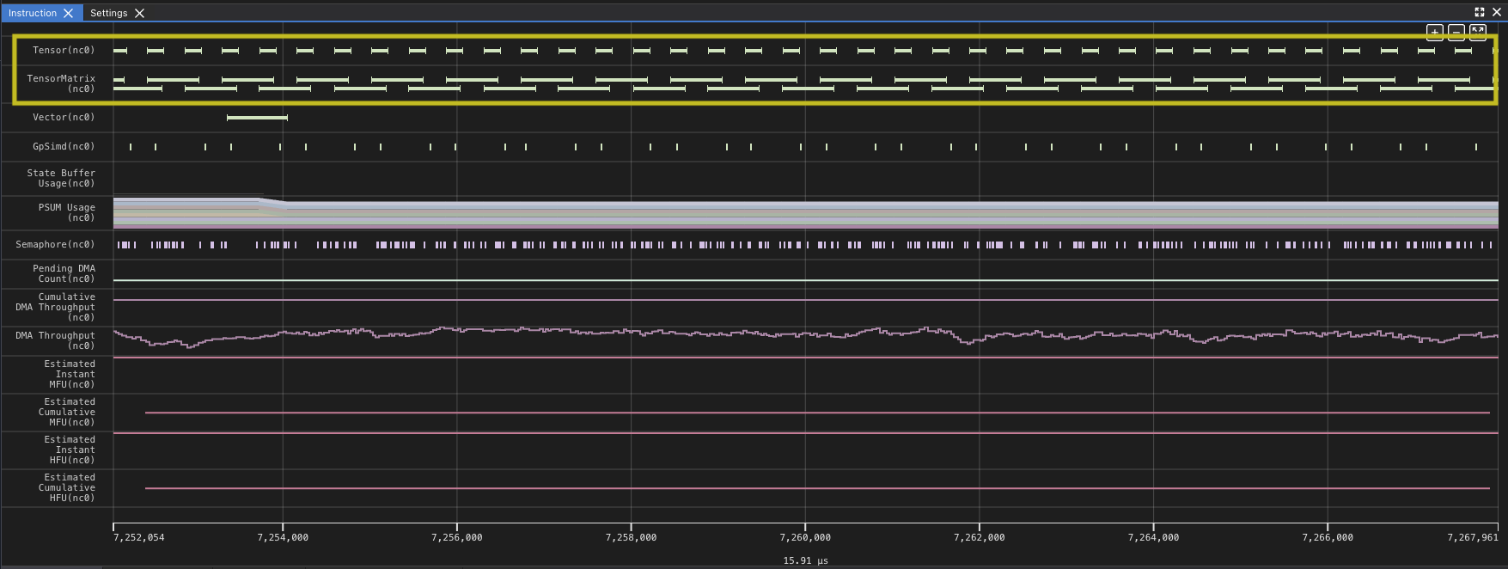1508x569 pixels.
Task: Click the TensorMatrix (nc0) row label
Action: coord(61,83)
